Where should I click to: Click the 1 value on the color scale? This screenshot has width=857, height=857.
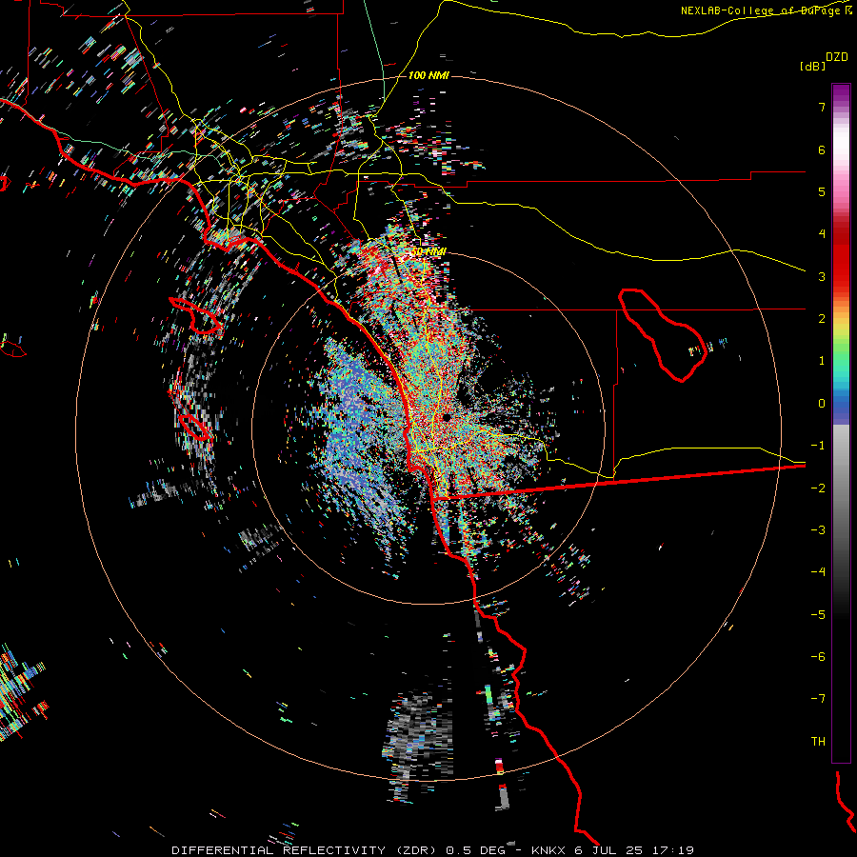click(822, 361)
